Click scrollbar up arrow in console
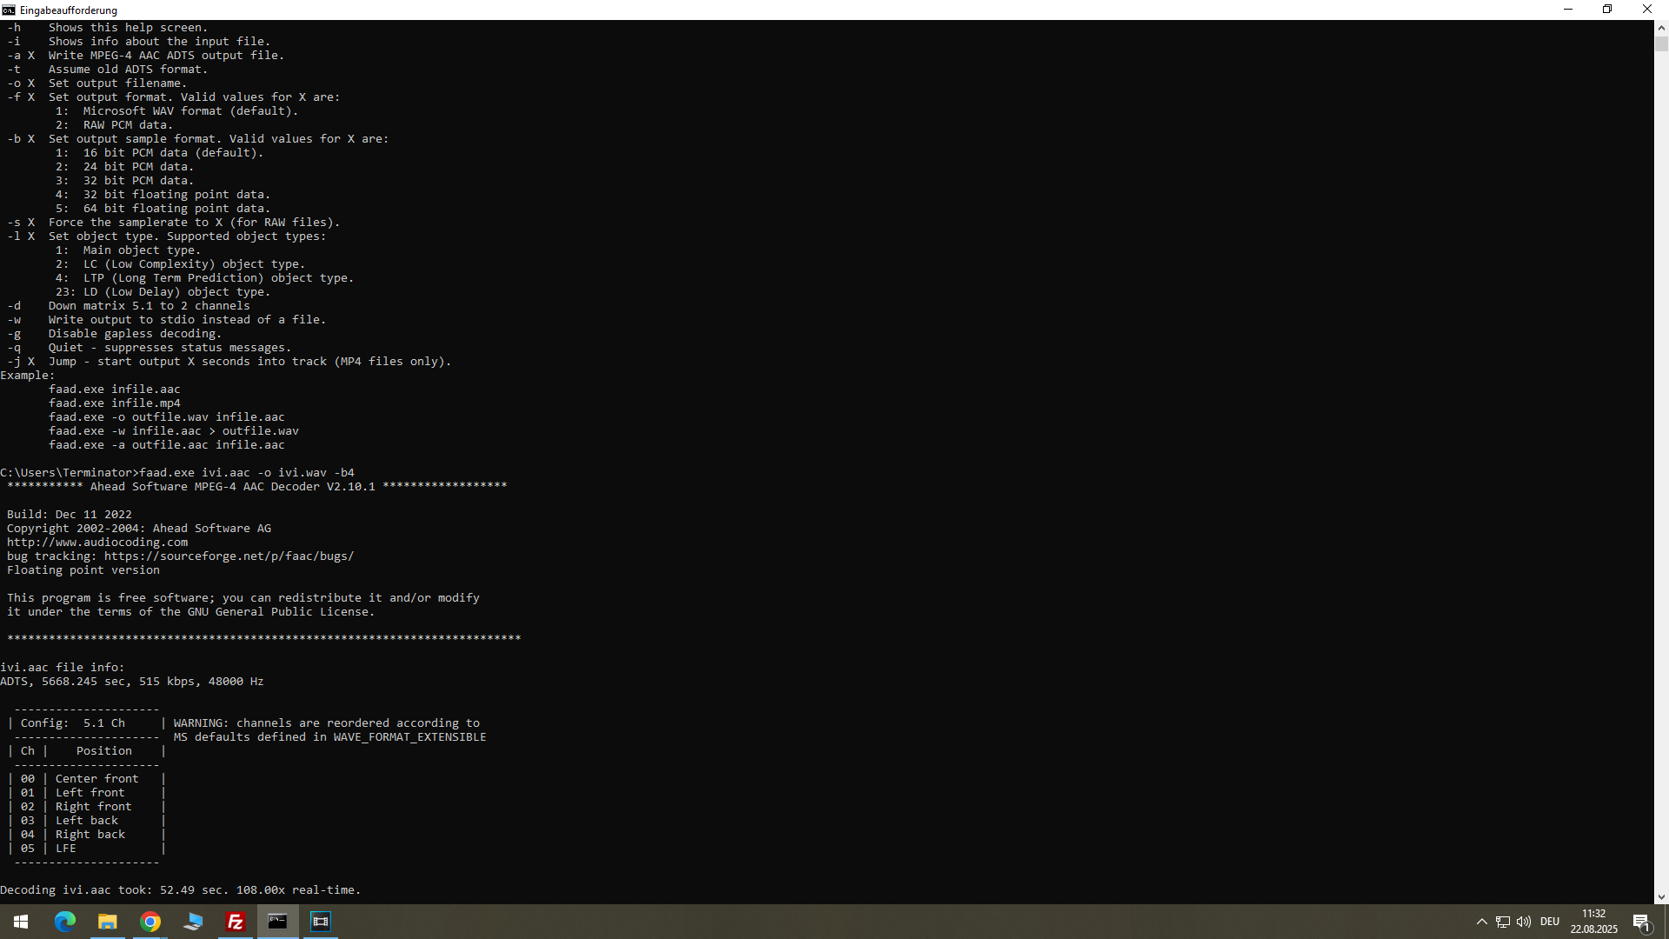This screenshot has height=939, width=1669. pos(1661,27)
